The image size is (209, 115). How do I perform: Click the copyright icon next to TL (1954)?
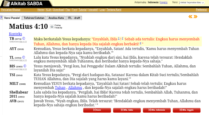pos(24,57)
